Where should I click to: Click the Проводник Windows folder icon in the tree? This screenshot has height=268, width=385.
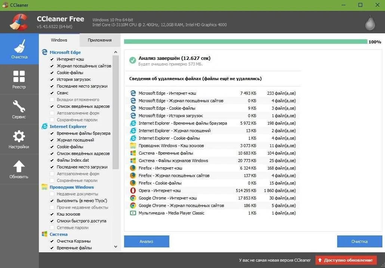tap(44, 187)
